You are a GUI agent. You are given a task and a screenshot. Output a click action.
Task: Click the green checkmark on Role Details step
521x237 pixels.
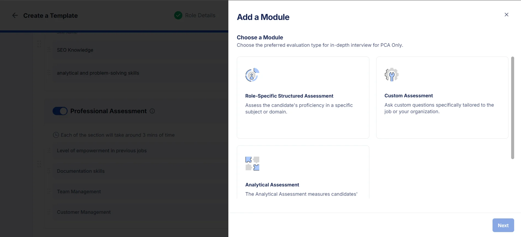point(178,15)
